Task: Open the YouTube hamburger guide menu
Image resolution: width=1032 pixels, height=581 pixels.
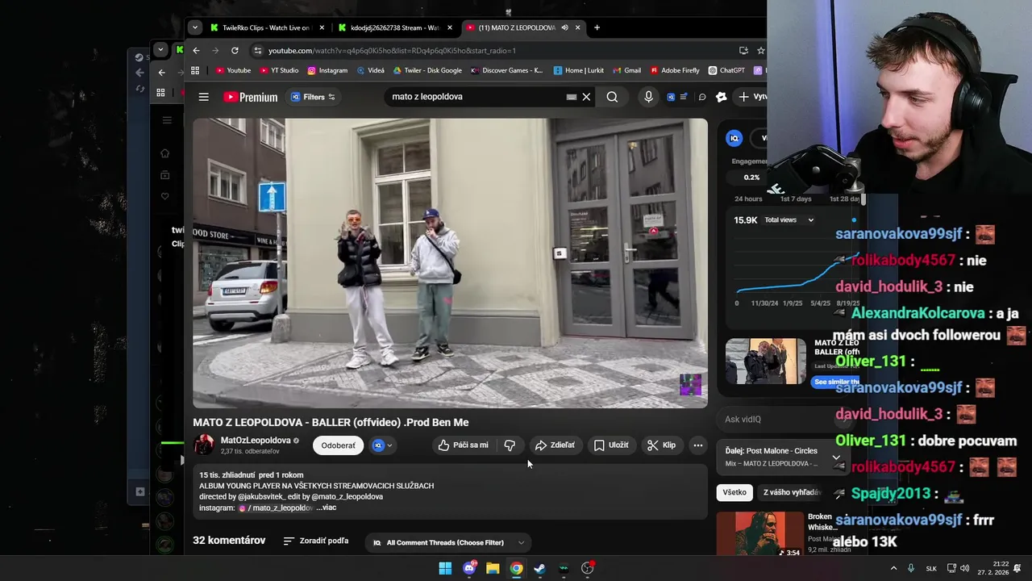Action: pos(203,97)
